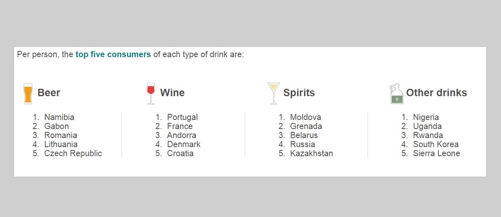501x217 pixels.
Task: Click the red wine glass icon
Action: tap(151, 93)
